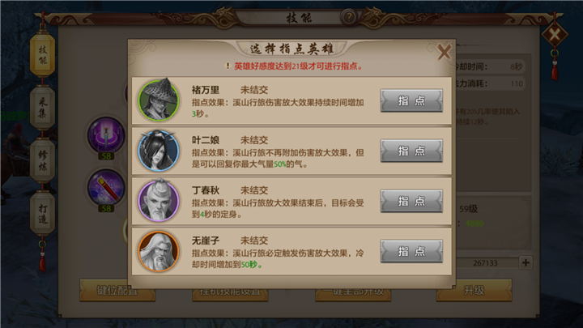Open the help question mark icon
Viewport: 583px width, 328px height.
[349, 17]
